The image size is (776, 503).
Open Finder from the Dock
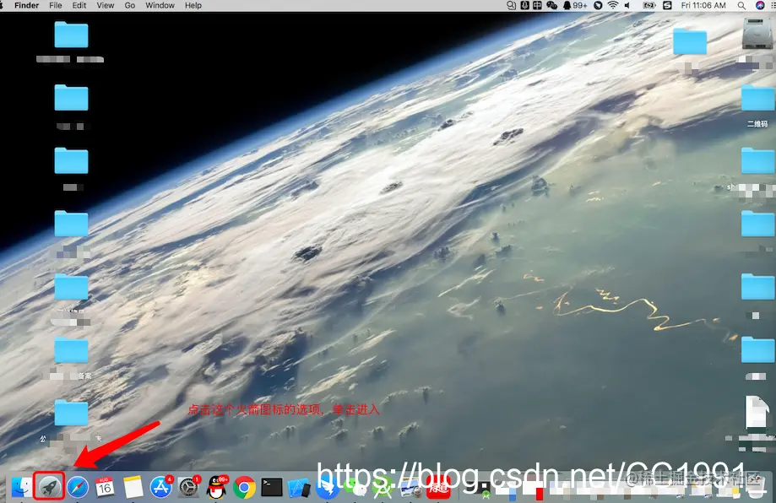pos(21,487)
